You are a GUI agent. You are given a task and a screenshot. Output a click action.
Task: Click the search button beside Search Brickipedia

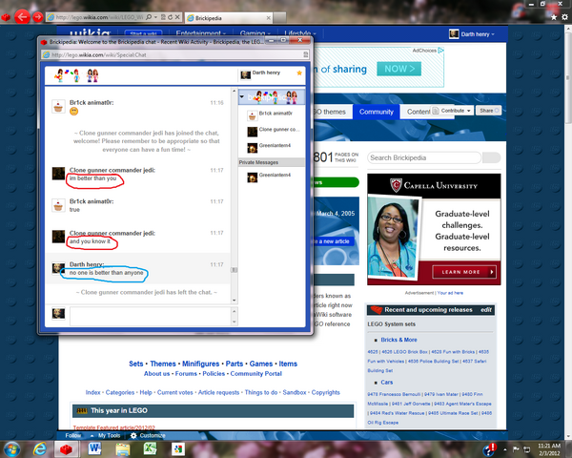pos(491,157)
